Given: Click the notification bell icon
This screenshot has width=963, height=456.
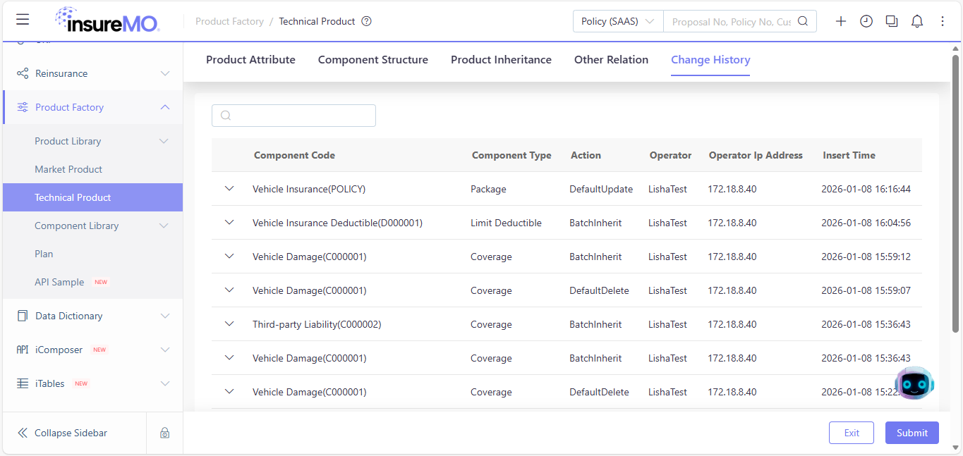Looking at the screenshot, I should click(x=917, y=21).
